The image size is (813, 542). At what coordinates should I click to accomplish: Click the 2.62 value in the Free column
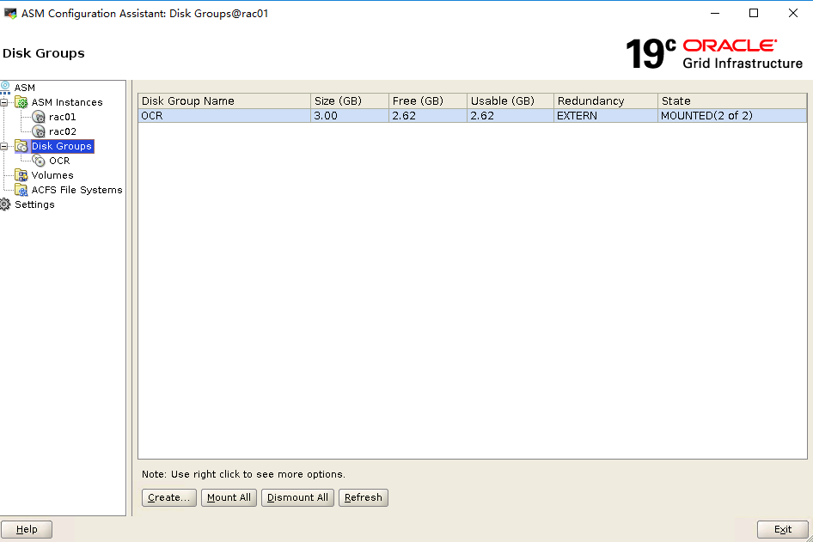coord(428,116)
